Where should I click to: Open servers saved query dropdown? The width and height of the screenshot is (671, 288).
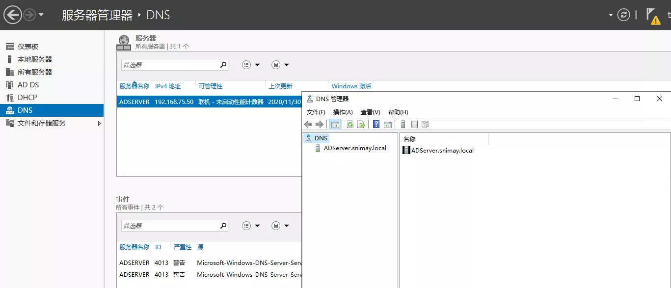click(280, 65)
